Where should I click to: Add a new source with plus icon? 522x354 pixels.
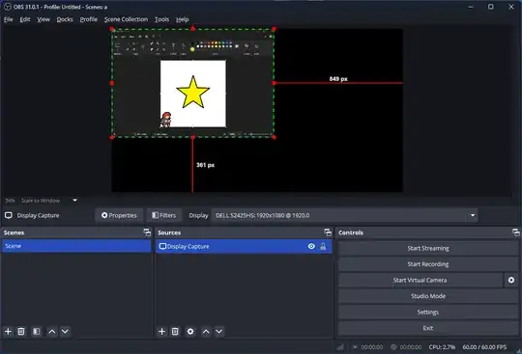click(x=161, y=332)
